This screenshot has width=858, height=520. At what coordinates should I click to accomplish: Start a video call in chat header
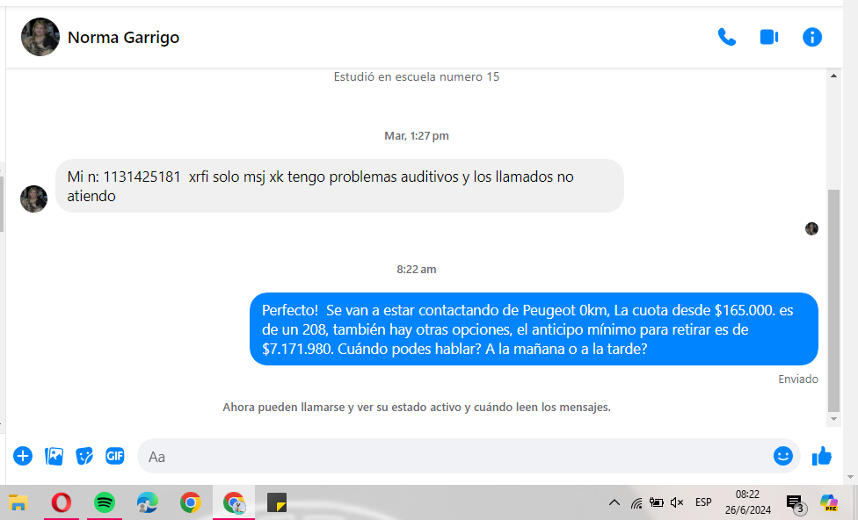[769, 37]
